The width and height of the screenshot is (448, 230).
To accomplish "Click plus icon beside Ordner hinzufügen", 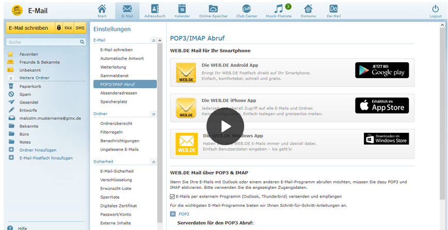I will click(11, 150).
